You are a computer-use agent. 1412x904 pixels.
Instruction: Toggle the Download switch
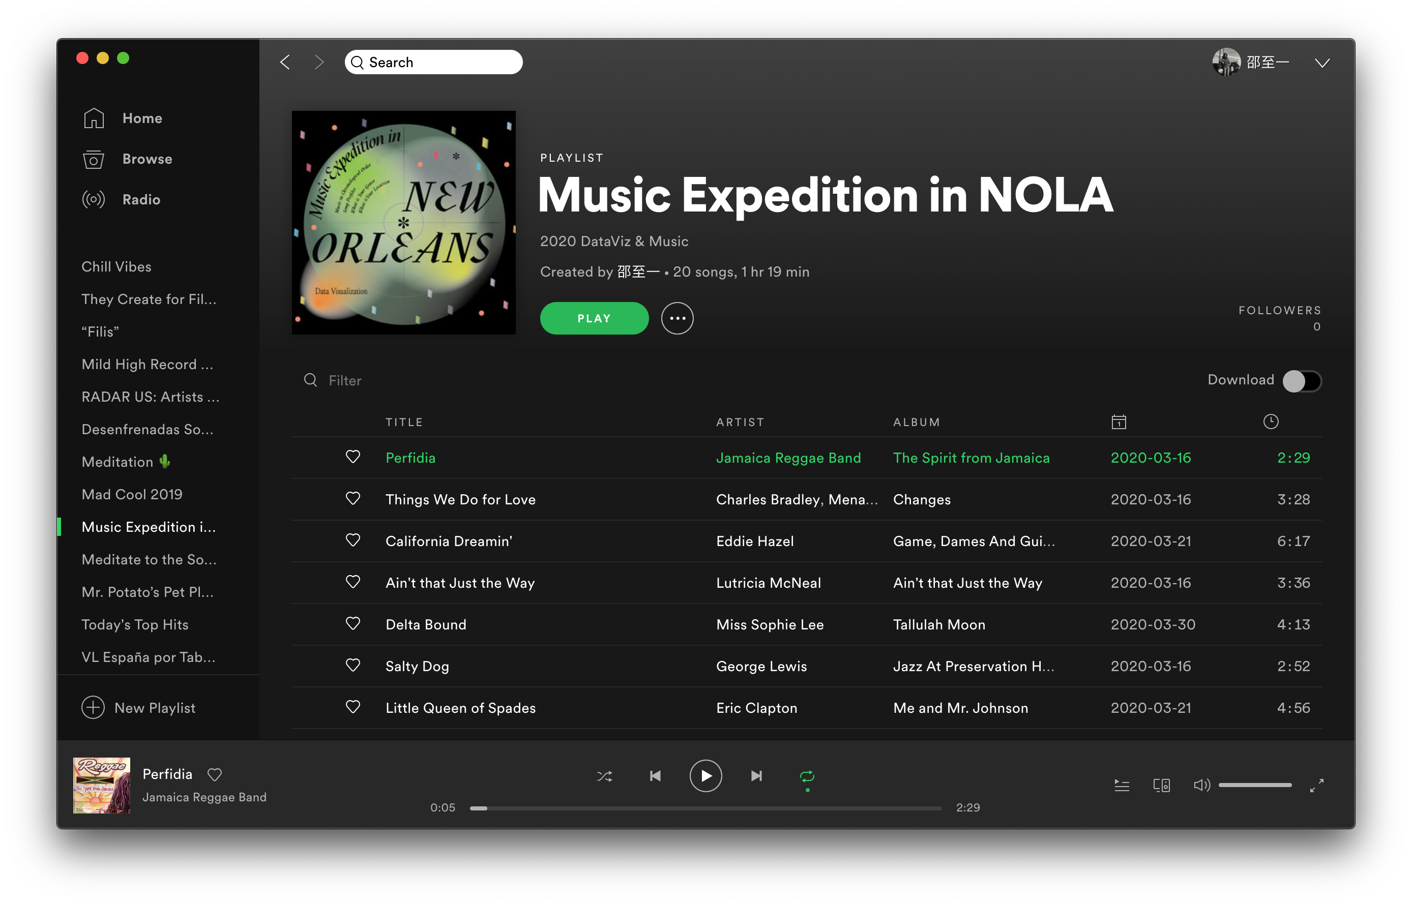(1302, 381)
